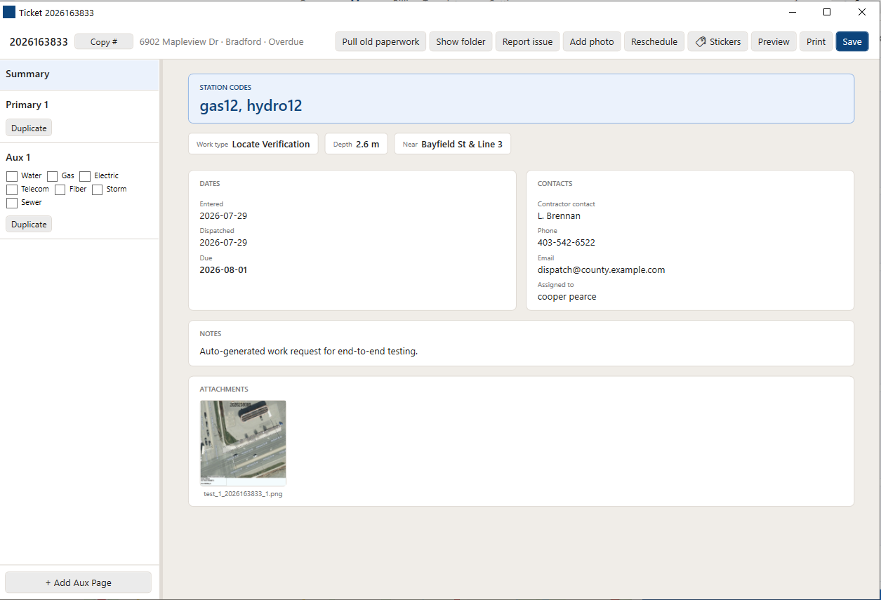Tick the Water checkbox under Aux 1
881x600 pixels.
(12, 176)
